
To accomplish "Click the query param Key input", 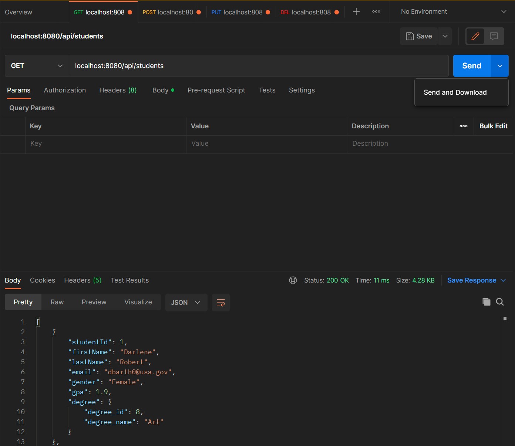I will pos(106,143).
